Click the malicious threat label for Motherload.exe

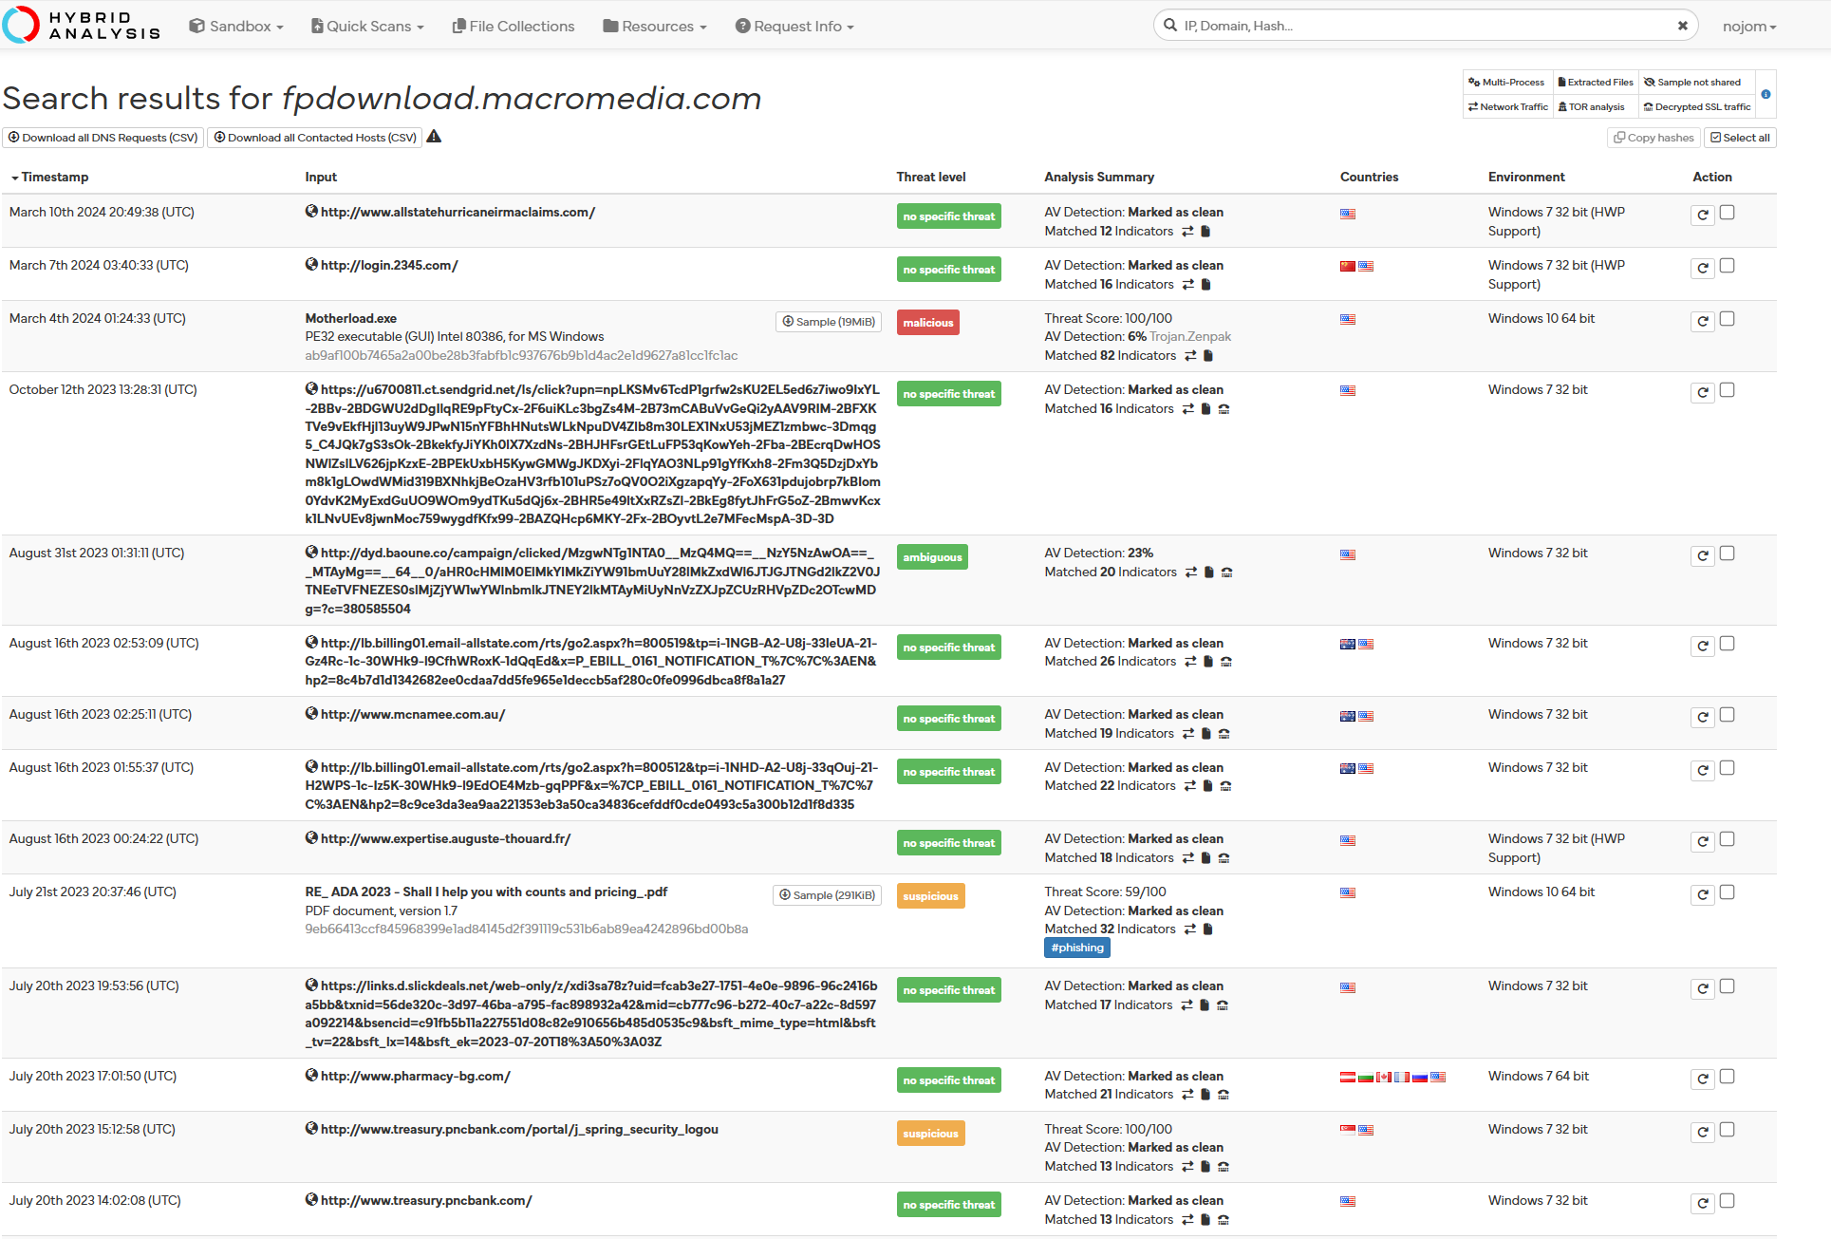tap(927, 323)
